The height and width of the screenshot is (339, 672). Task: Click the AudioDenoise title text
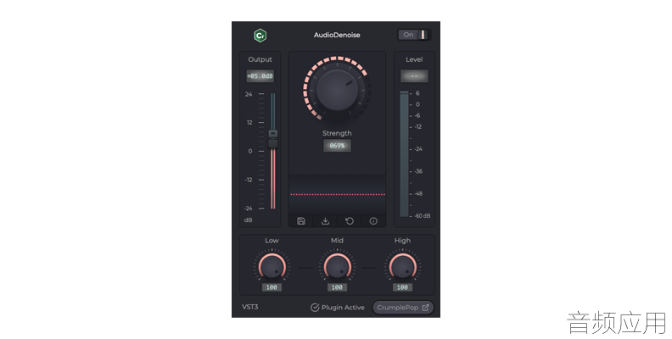[x=337, y=35]
